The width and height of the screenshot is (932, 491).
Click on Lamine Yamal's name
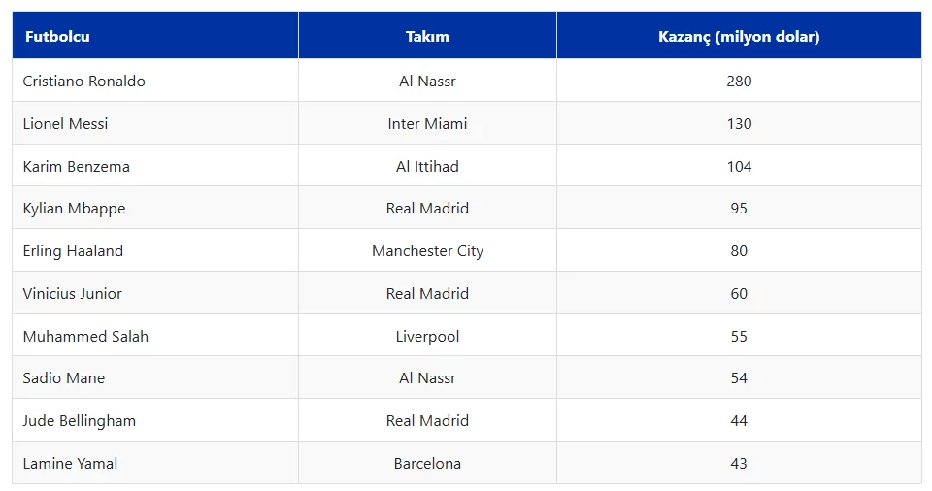(x=71, y=464)
